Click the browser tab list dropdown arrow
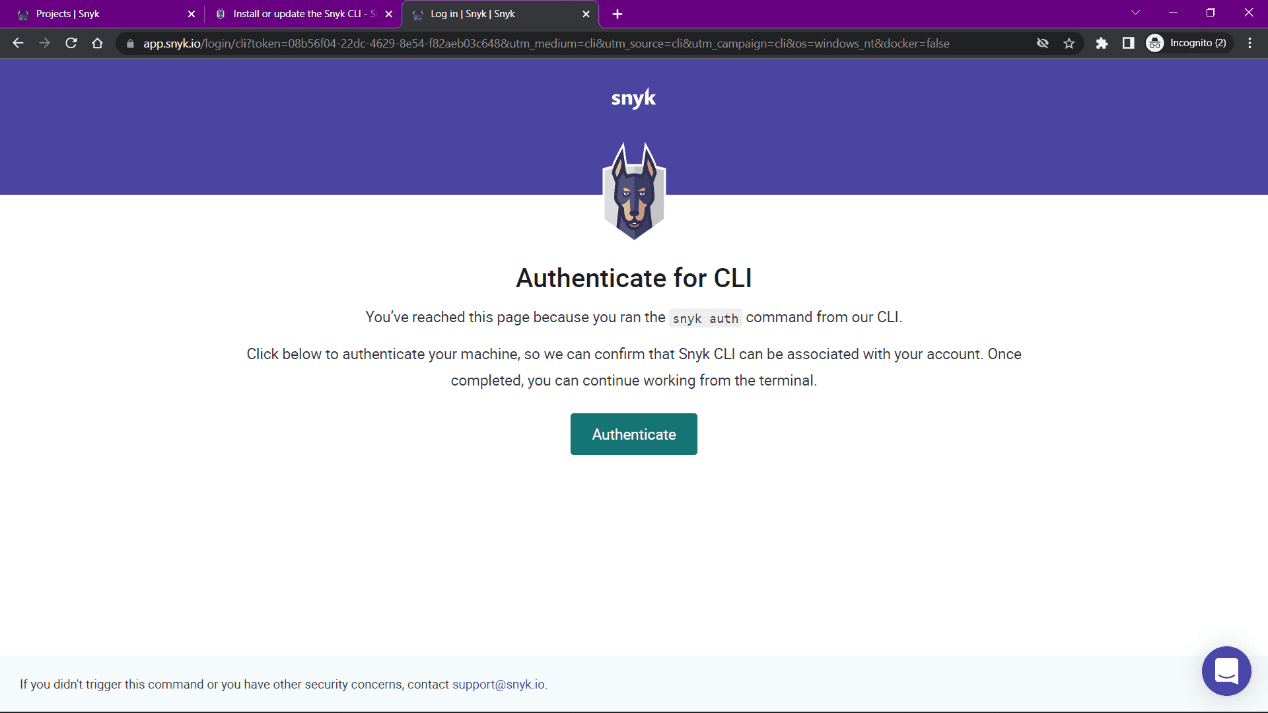1268x713 pixels. 1136,13
